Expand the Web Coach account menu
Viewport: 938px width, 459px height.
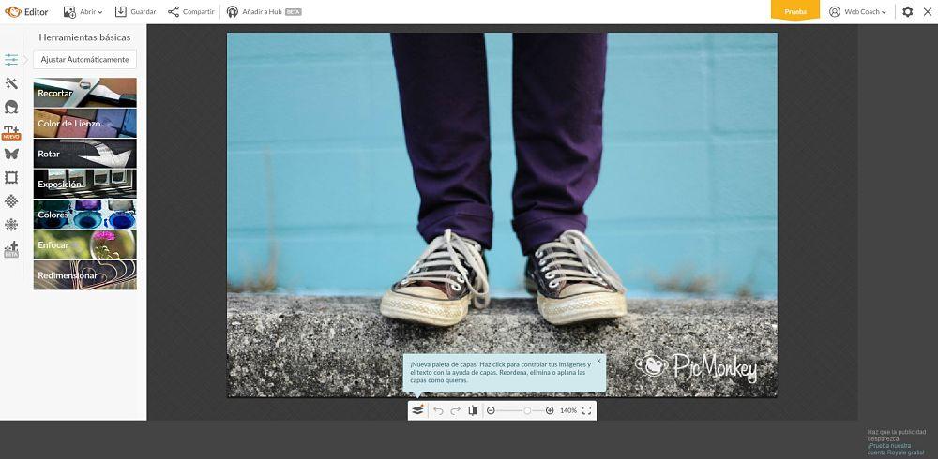click(857, 11)
